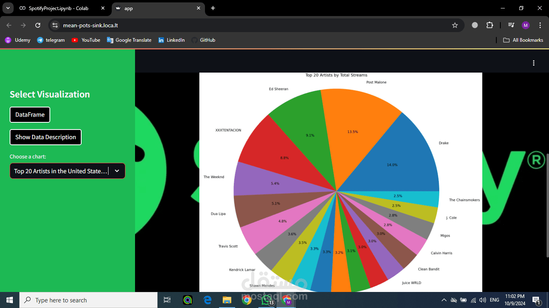Click the page vertical scrollbar
This screenshot has height=308, width=549.
tap(547, 205)
